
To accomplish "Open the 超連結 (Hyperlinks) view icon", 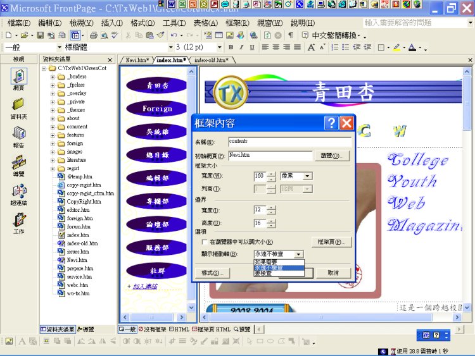I will point(18,192).
